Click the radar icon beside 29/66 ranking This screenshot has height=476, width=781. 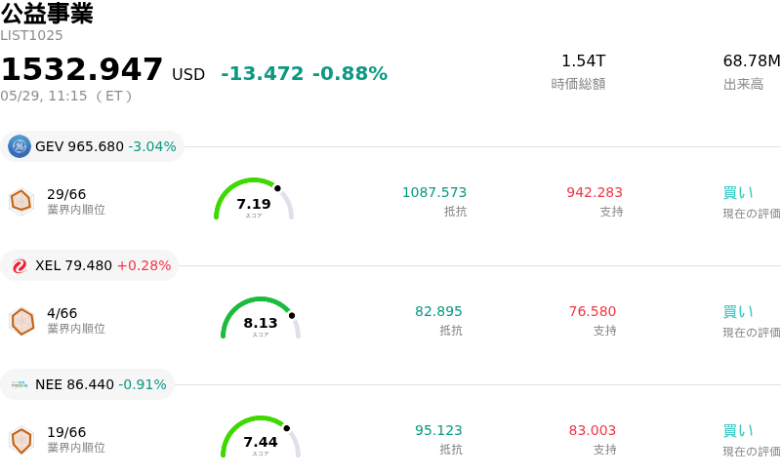[x=21, y=202]
